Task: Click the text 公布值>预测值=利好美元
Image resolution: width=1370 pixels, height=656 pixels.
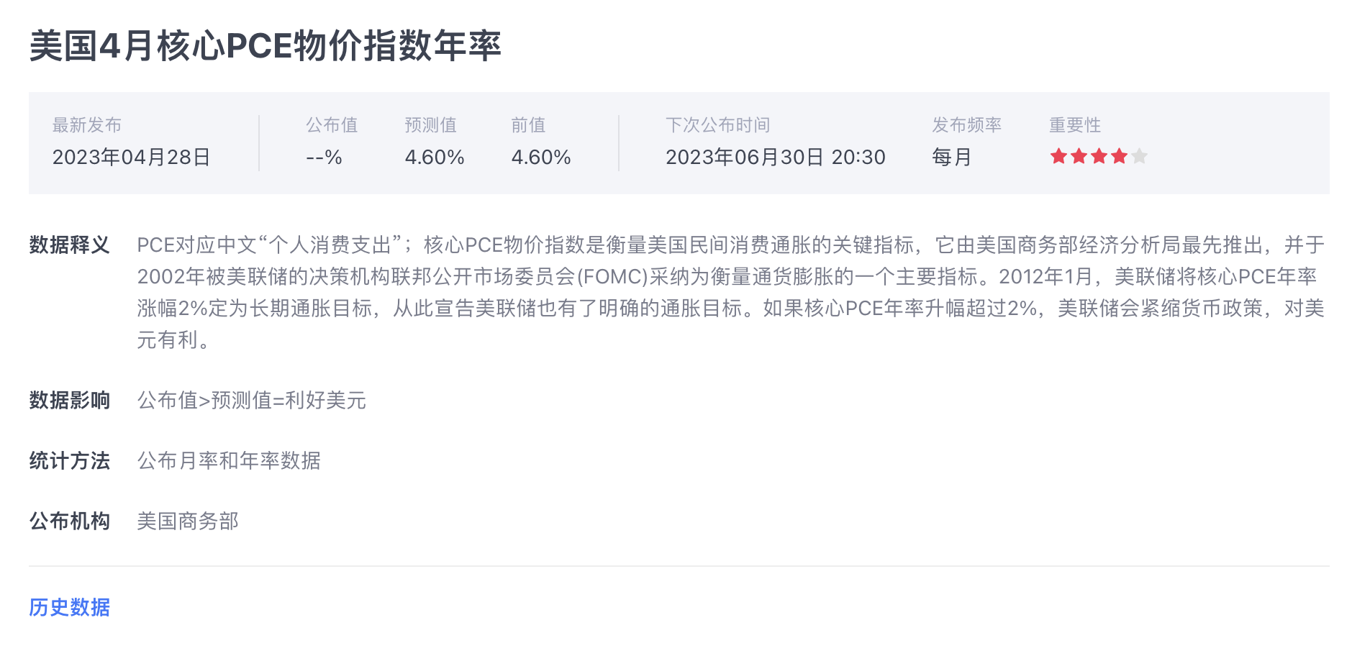Action: (x=252, y=400)
